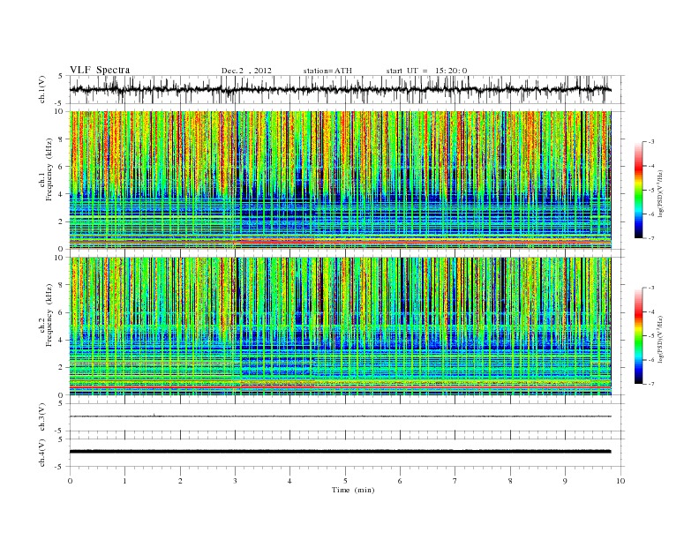Click the "-7" tick on ch.2 colorbar

pos(651,384)
